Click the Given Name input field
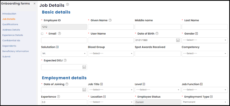This screenshot has width=230, height=106. [111, 27]
